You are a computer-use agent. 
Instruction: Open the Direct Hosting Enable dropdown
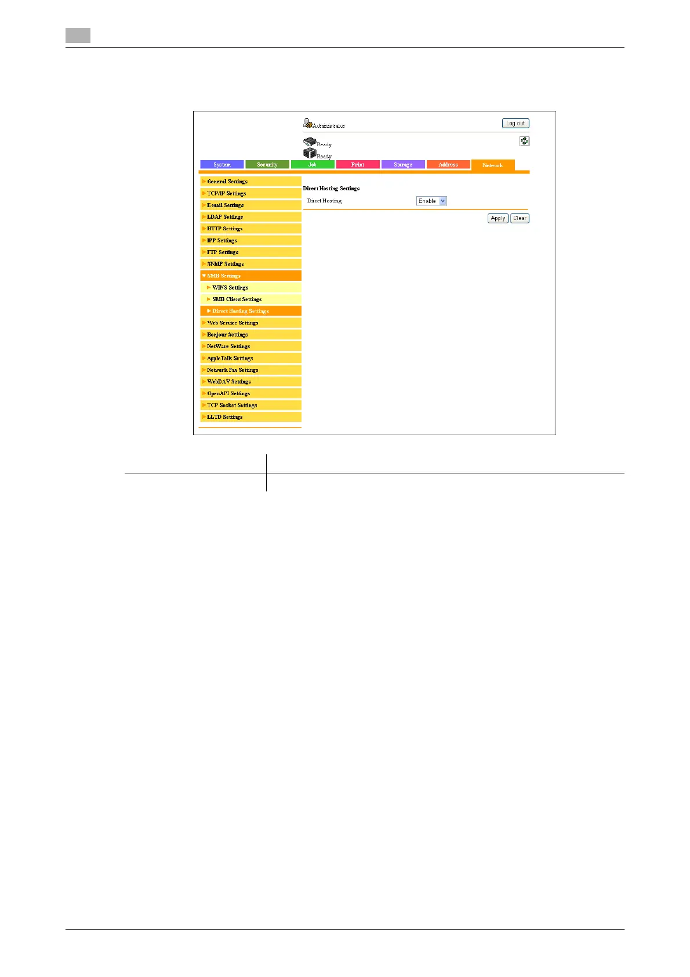point(432,201)
